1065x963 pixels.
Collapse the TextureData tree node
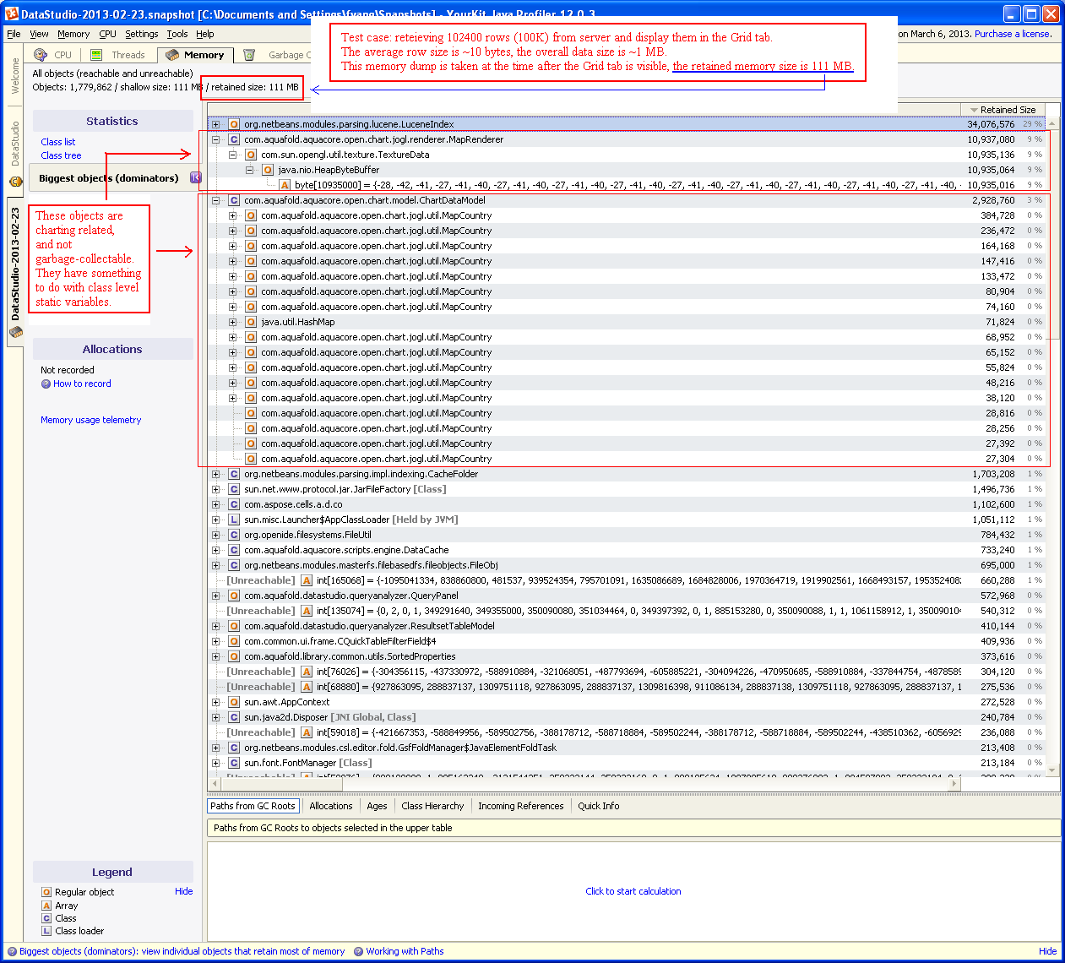point(232,155)
